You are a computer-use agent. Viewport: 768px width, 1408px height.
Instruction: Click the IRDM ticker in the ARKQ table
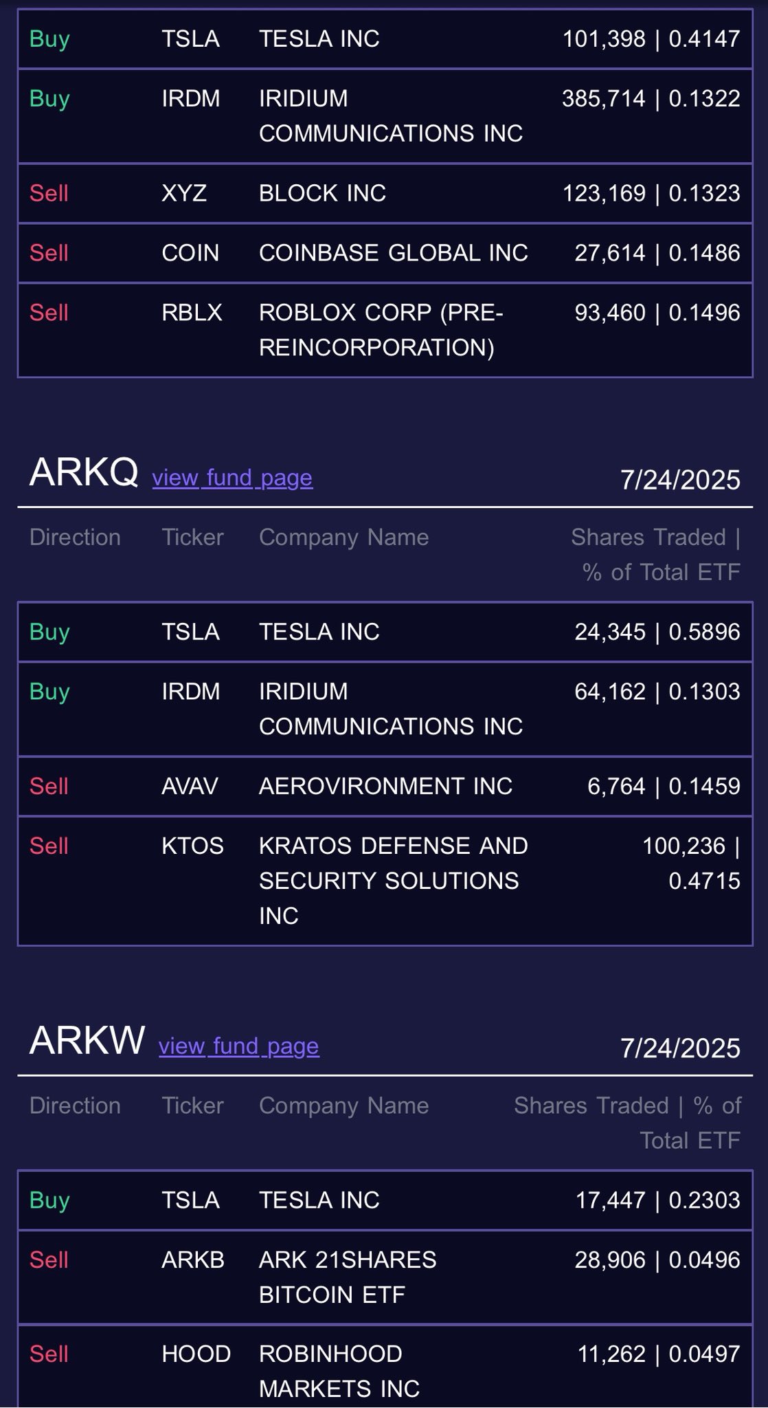click(x=191, y=692)
